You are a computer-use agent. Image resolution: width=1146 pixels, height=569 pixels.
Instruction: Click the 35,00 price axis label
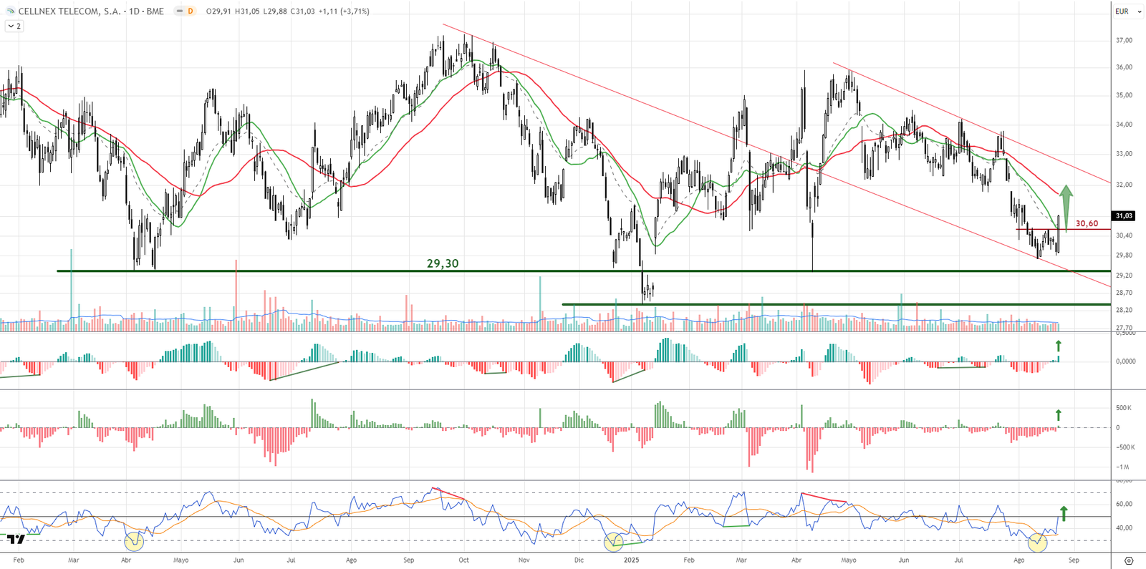pos(1124,95)
